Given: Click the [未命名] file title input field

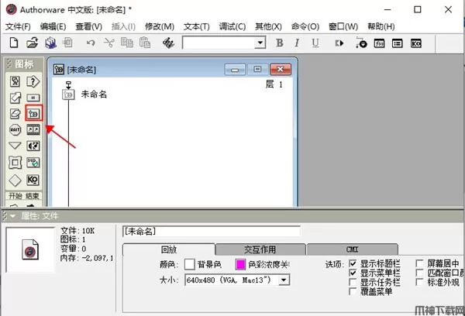Looking at the screenshot, I should pyautogui.click(x=212, y=232).
